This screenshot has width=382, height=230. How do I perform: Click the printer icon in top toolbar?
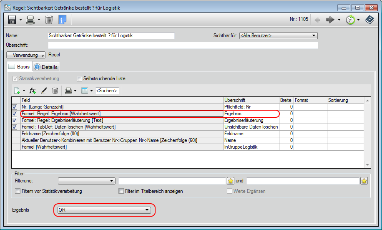point(30,20)
